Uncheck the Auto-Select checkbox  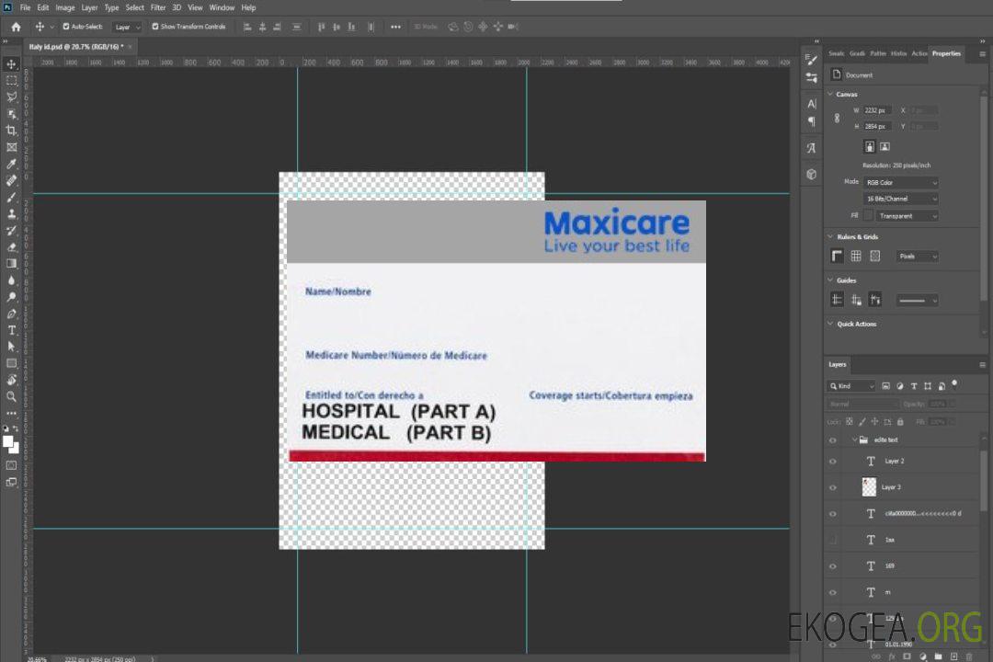66,27
